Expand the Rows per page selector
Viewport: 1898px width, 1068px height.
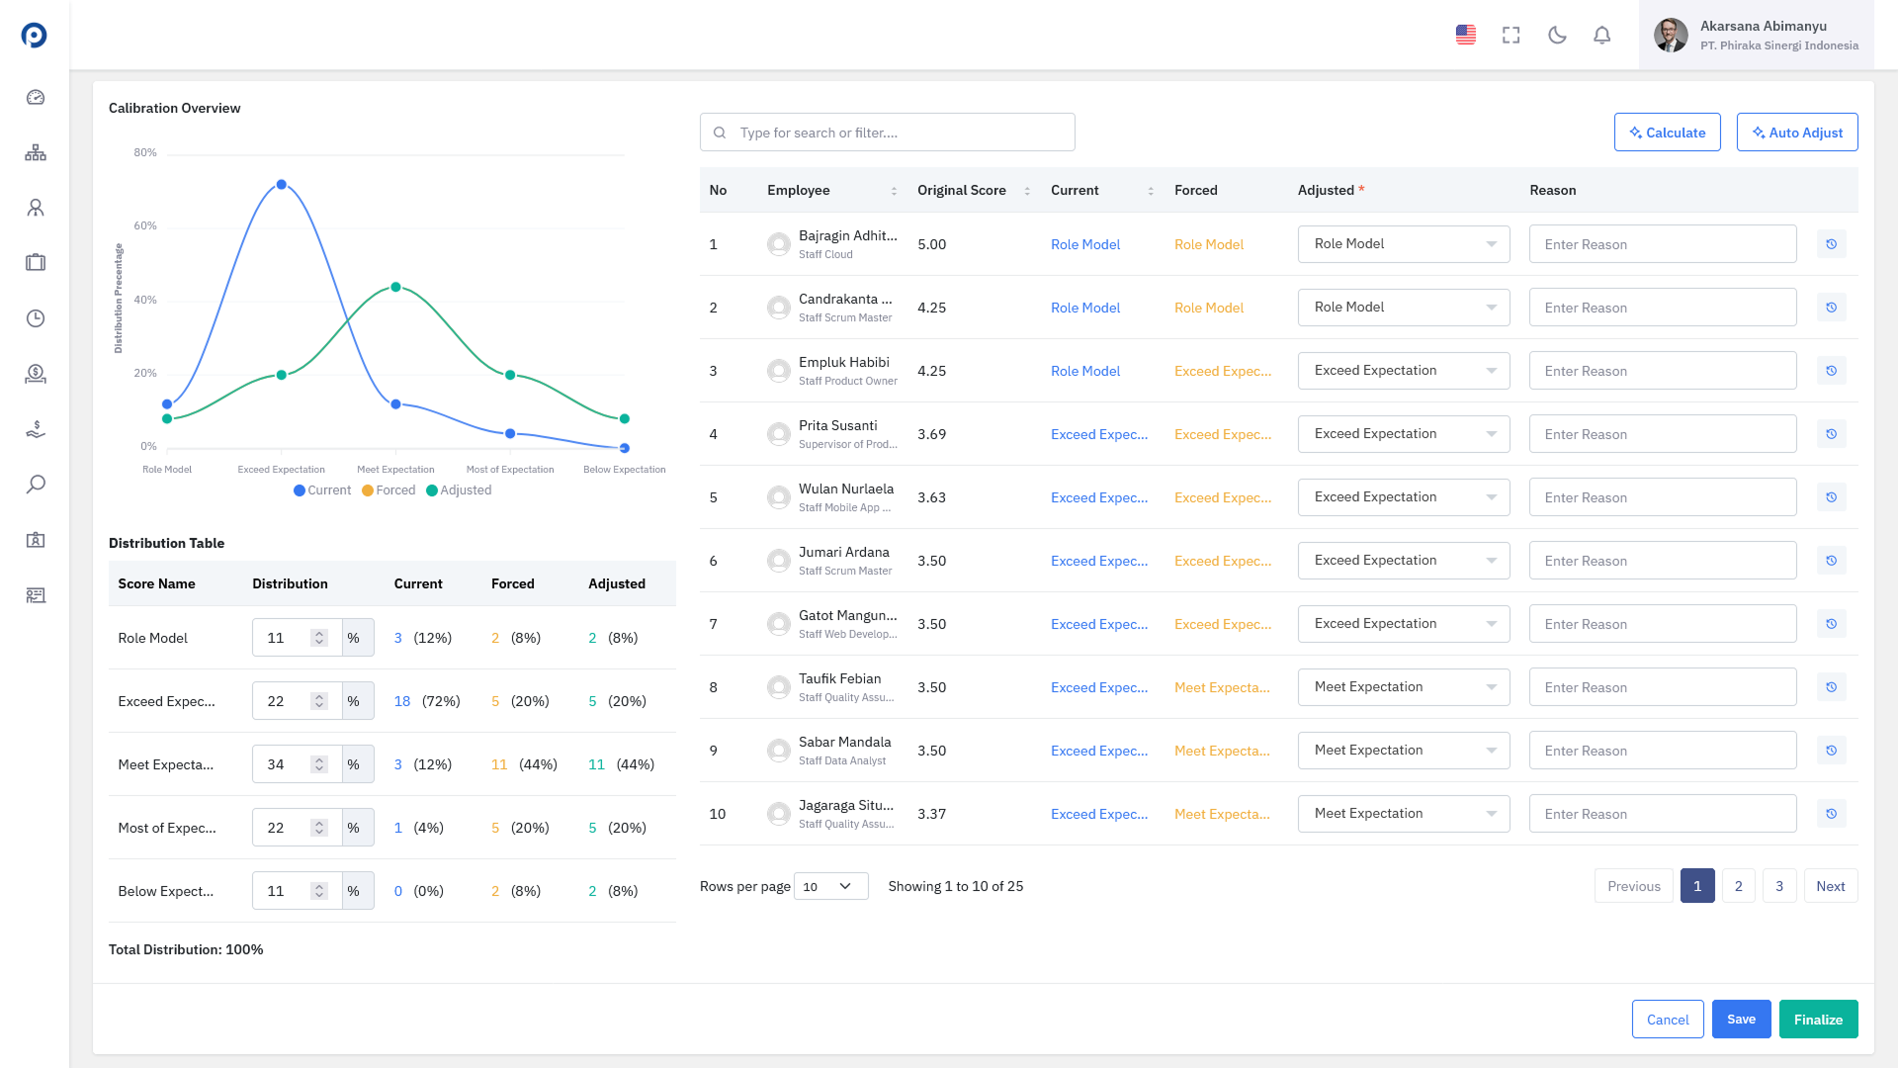tap(830, 886)
